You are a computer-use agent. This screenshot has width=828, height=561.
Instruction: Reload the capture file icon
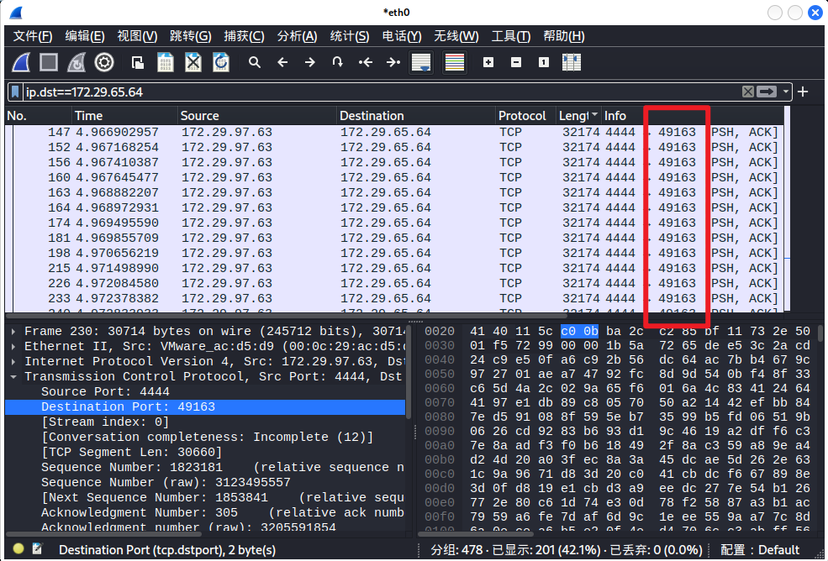point(221,62)
